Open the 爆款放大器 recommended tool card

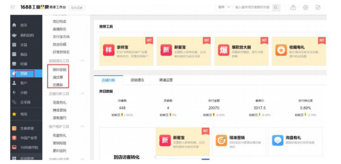[241, 51]
